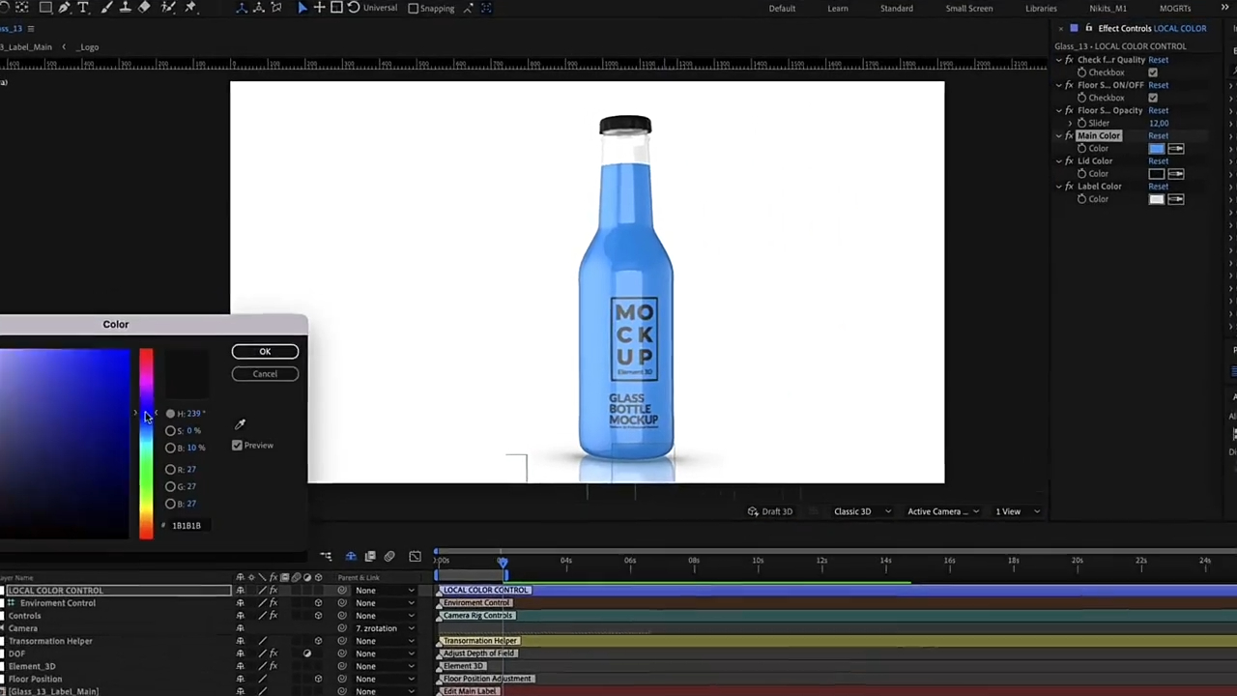Viewport: 1237px width, 696px height.
Task: Select the R red radio button
Action: pyautogui.click(x=170, y=470)
